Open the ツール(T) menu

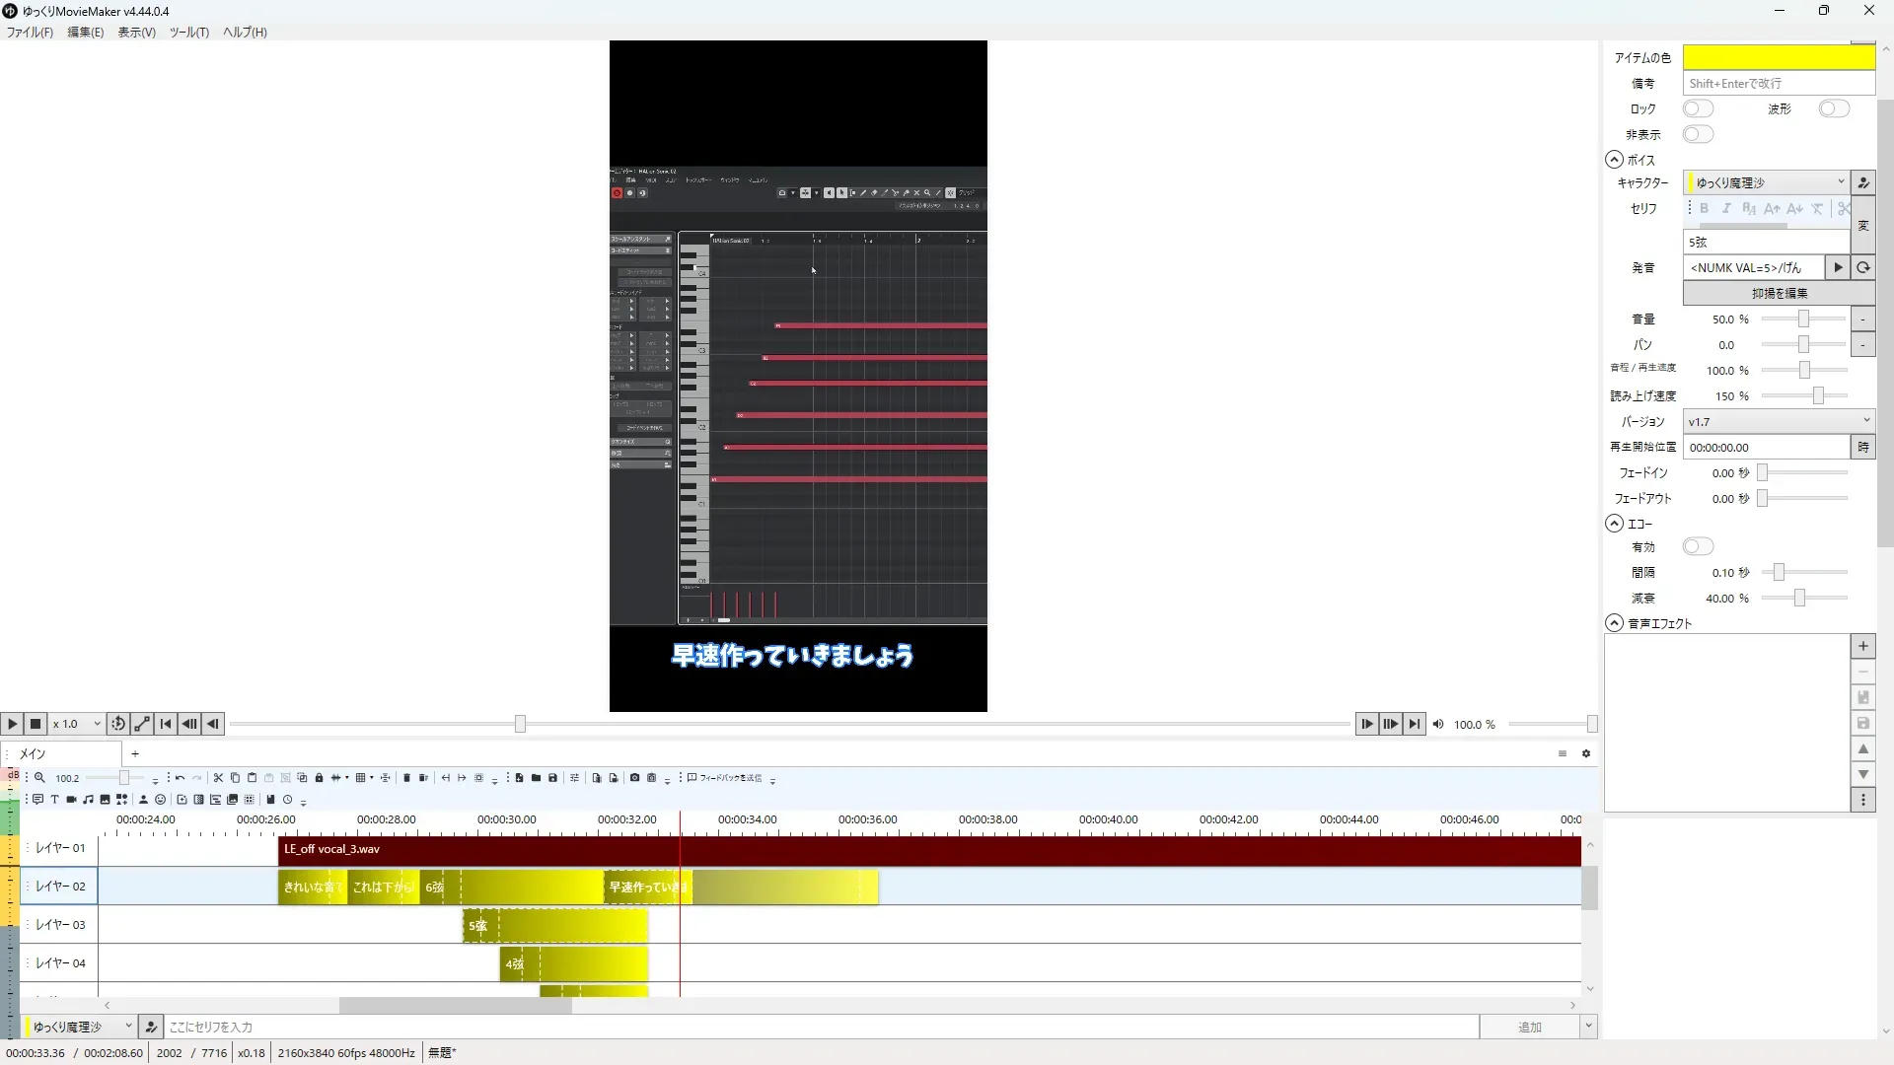pyautogui.click(x=188, y=32)
